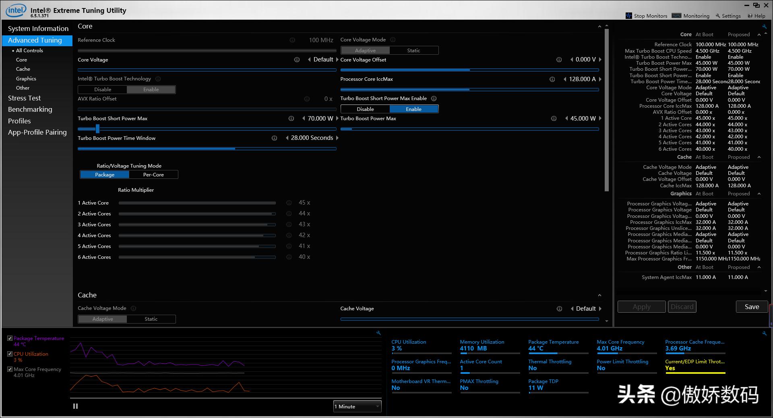Screen dimensions: 773x418
Task: Switch Ratio/Voltage Tuning Mode to Per-Core
Action: pos(153,175)
